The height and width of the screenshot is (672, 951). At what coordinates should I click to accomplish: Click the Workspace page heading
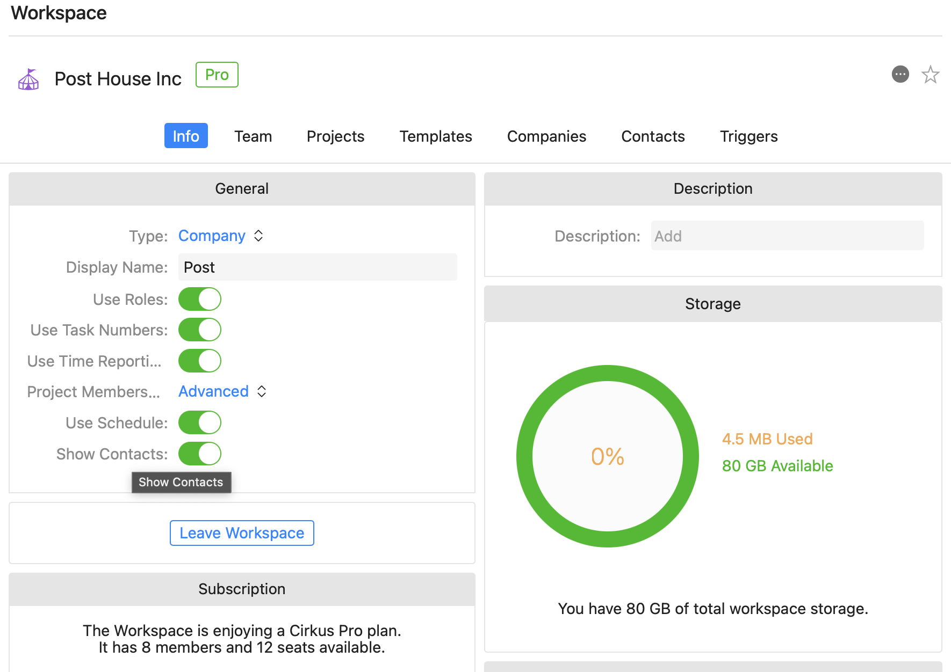point(59,13)
